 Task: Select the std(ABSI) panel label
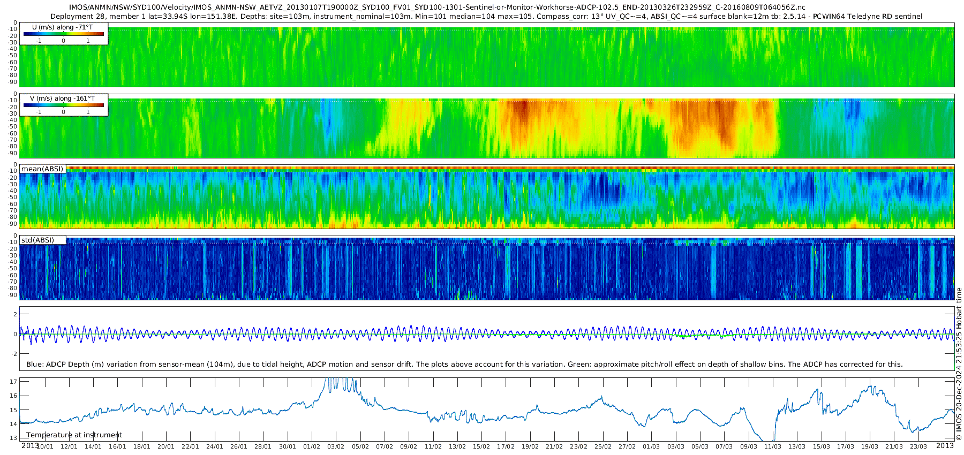click(37, 240)
